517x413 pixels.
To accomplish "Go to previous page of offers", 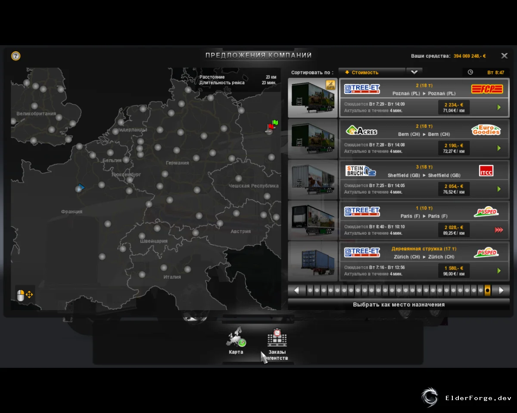I will 296,290.
